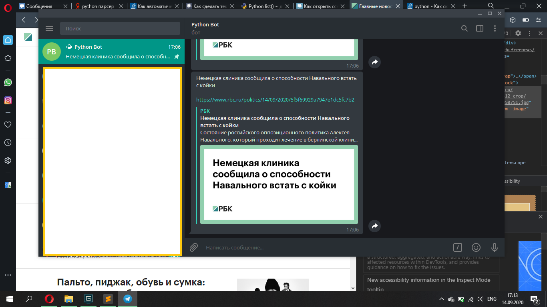This screenshot has height=307, width=547.
Task: Switch the ENG keyboard language indicator
Action: click(492, 299)
